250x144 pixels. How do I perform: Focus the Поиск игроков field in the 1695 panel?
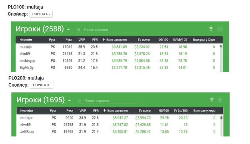point(109,101)
